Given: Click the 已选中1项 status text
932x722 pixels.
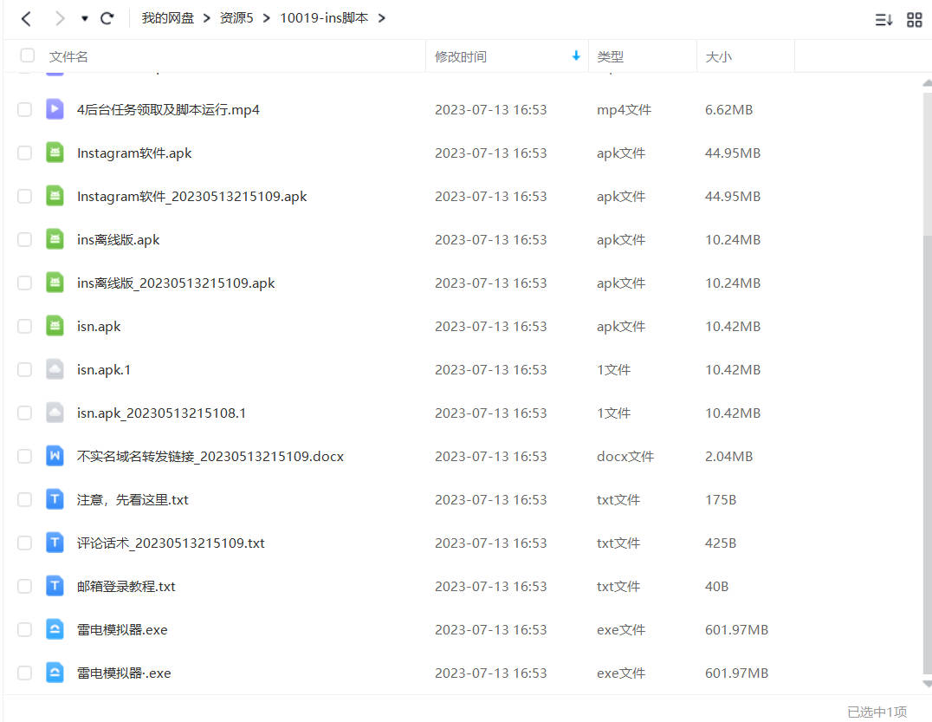Looking at the screenshot, I should tap(877, 712).
